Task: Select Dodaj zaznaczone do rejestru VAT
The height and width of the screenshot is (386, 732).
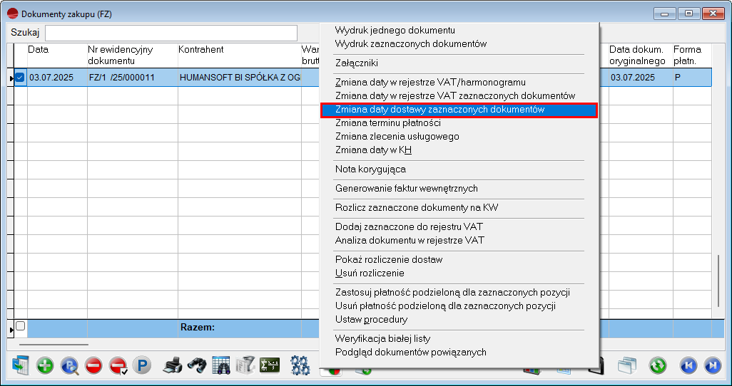Action: coord(409,226)
